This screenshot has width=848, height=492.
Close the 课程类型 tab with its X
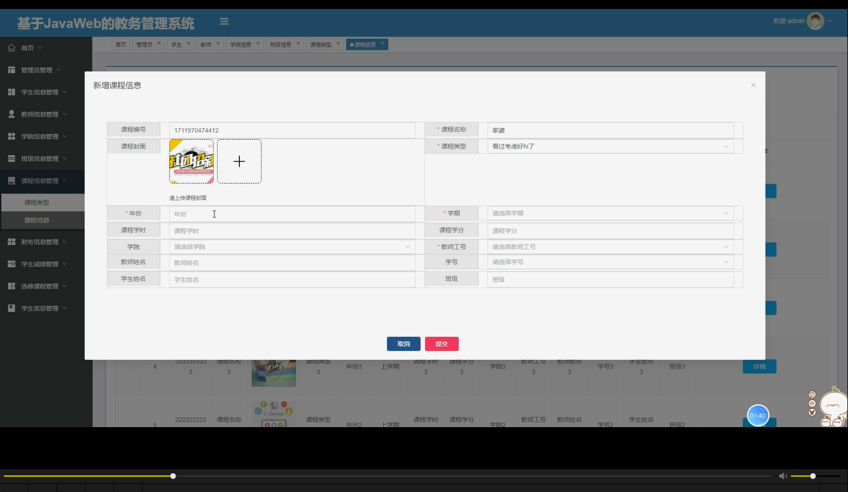(x=338, y=43)
